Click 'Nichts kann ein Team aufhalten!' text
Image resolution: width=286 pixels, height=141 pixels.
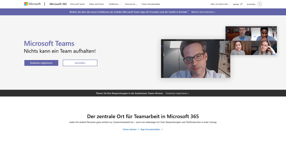coord(60,51)
